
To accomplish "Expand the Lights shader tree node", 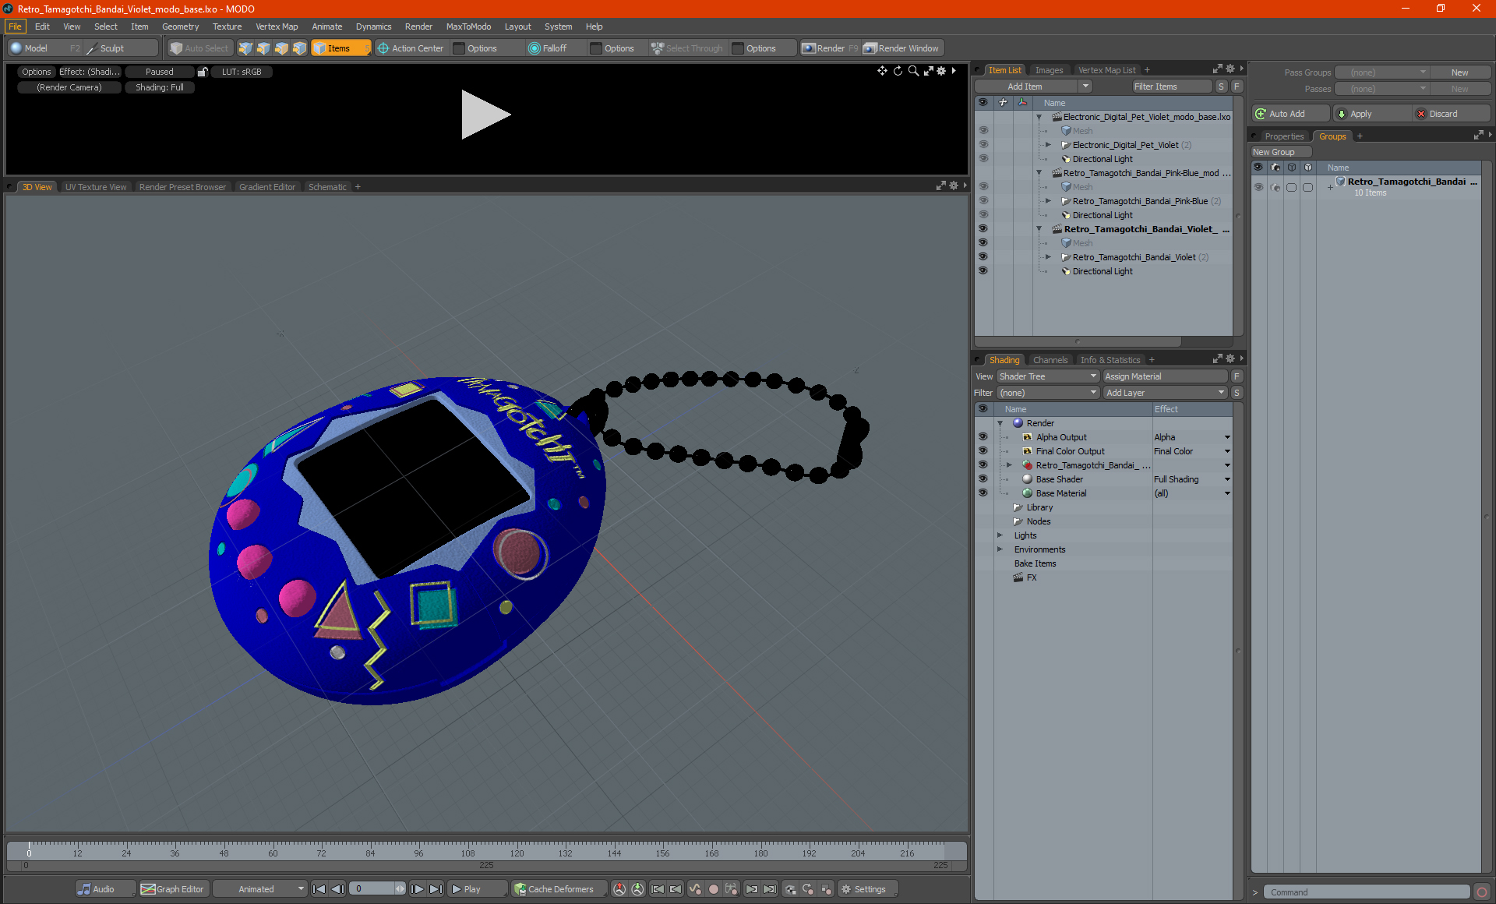I will 1000,535.
